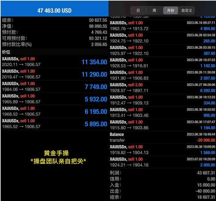
Task: Click the profit amount 387.00
Action: pos(209,53)
